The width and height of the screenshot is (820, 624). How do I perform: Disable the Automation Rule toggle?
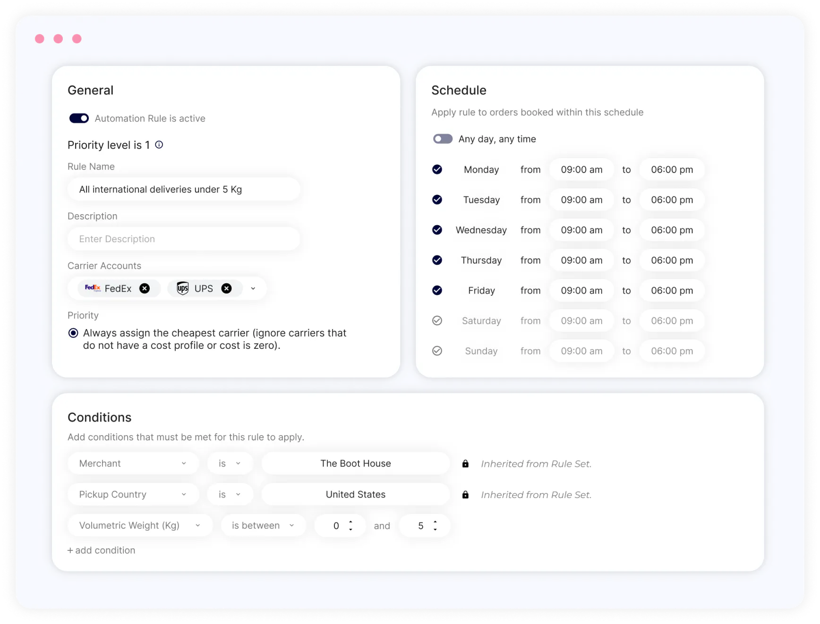pos(79,118)
